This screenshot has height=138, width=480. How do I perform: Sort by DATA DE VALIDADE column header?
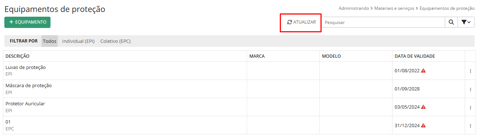click(415, 56)
